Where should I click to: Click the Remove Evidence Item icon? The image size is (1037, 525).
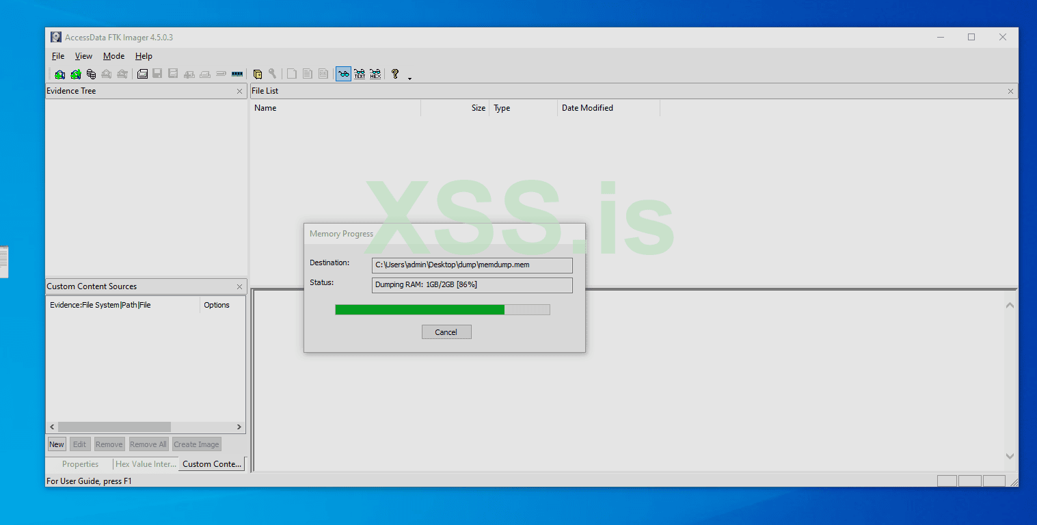[x=107, y=74]
